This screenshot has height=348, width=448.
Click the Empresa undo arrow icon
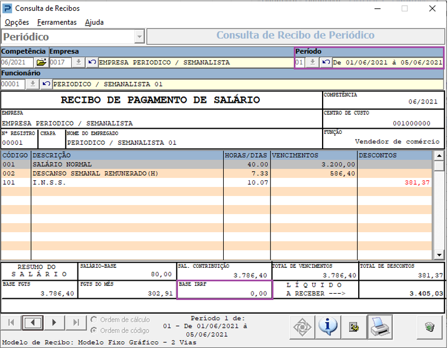[x=92, y=62]
